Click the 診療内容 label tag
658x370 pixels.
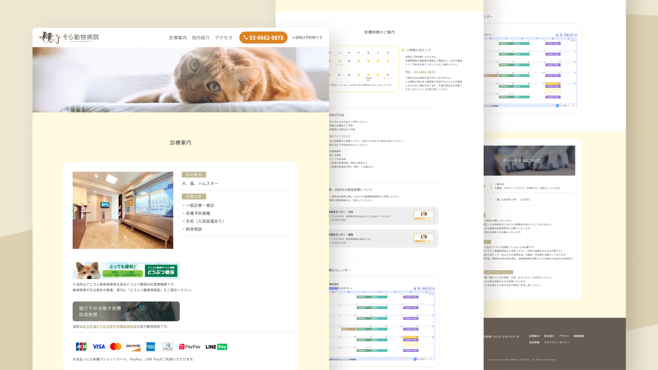click(194, 197)
